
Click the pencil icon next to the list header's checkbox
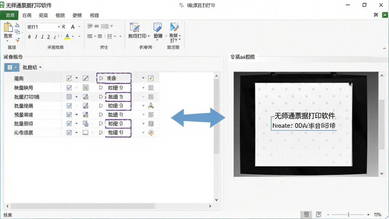tap(85, 78)
